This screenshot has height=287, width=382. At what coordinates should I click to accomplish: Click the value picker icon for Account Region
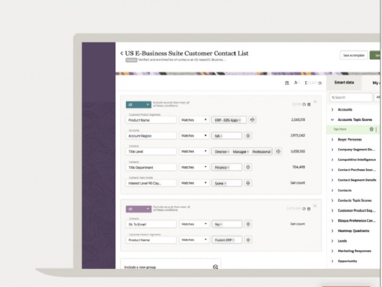tap(248, 135)
